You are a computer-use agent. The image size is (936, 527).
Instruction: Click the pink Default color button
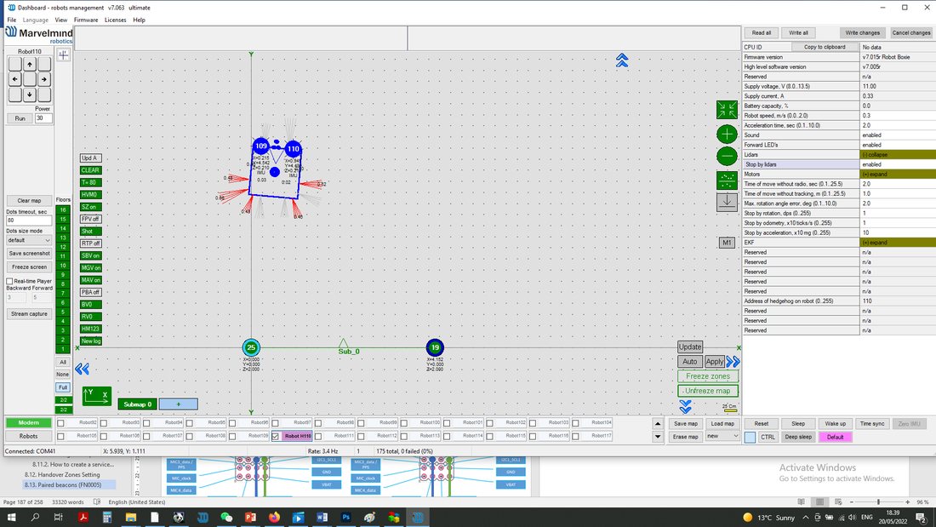[835, 437]
